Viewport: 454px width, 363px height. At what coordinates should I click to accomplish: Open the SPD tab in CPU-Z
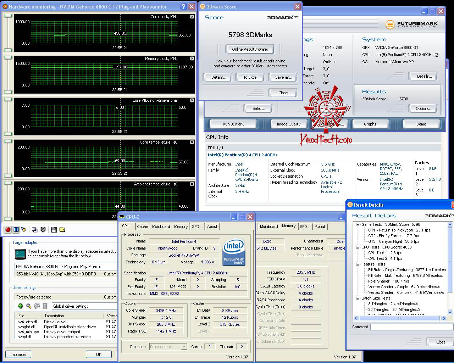pyautogui.click(x=195, y=227)
